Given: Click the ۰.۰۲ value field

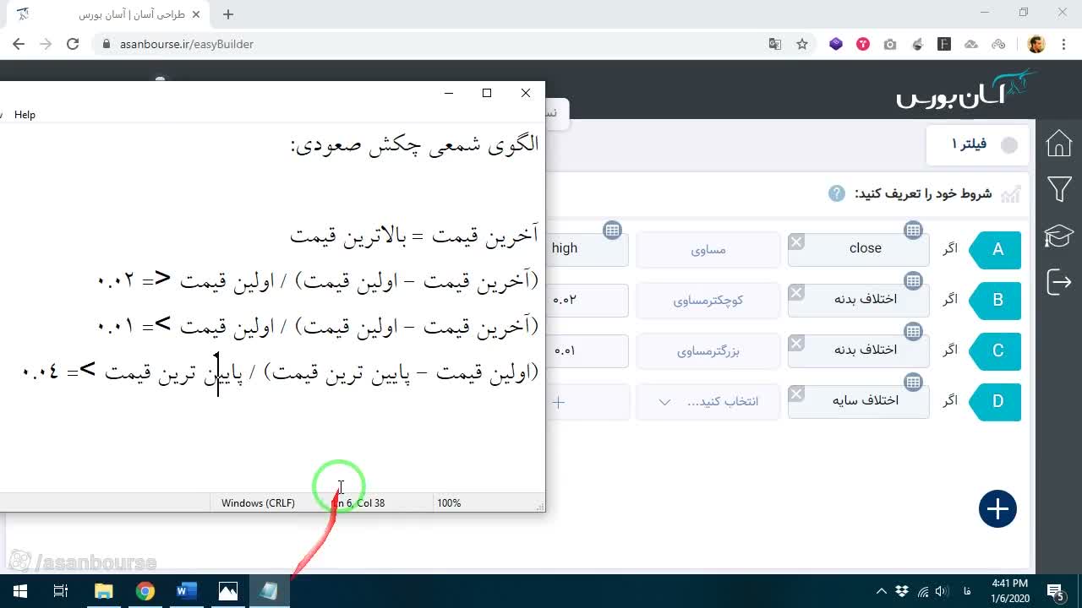Looking at the screenshot, I should pos(587,300).
